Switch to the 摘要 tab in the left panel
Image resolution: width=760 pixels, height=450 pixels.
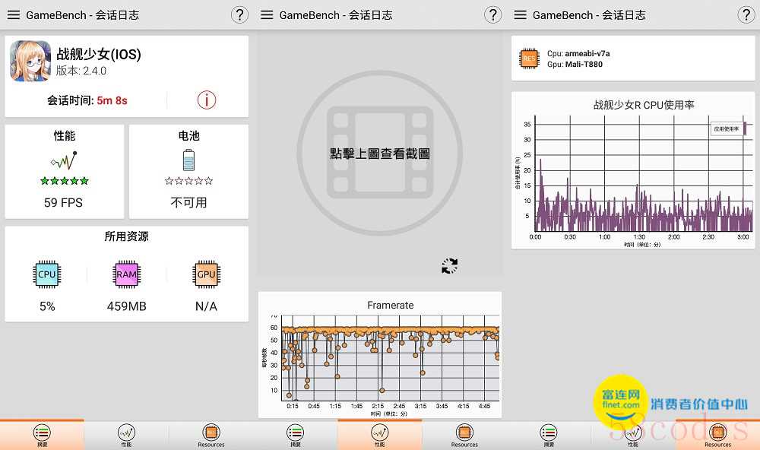42,435
